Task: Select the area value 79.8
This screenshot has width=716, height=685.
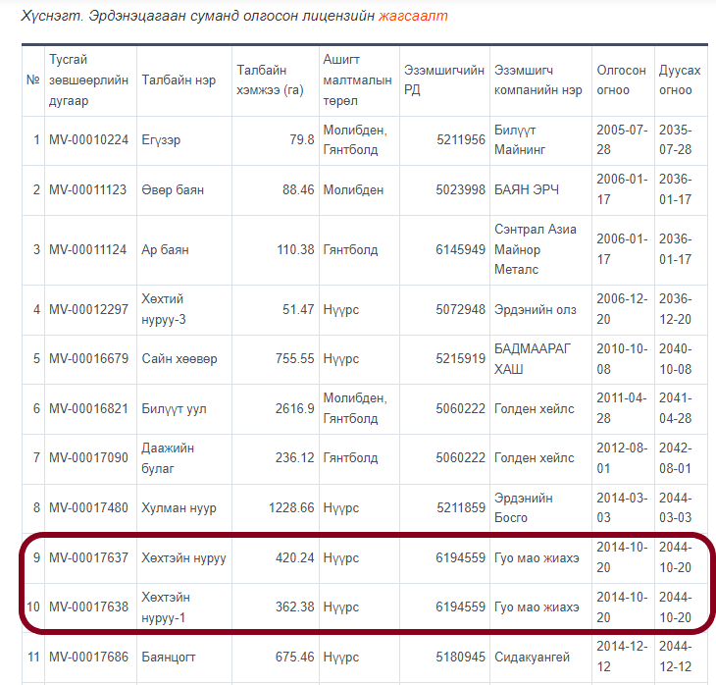Action: (302, 139)
